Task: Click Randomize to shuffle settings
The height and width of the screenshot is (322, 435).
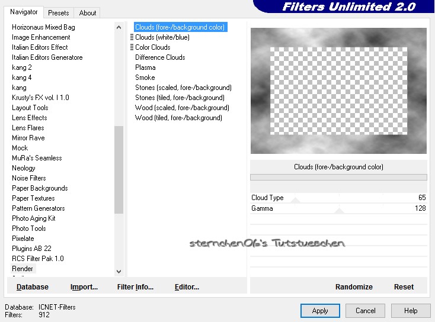Action: click(354, 287)
